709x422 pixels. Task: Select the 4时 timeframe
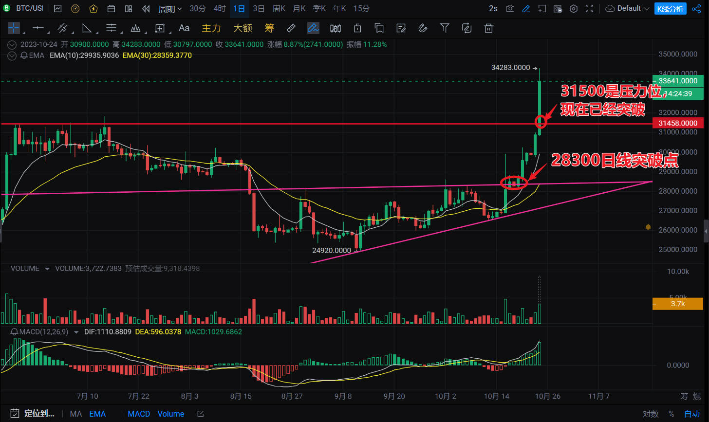(x=220, y=8)
